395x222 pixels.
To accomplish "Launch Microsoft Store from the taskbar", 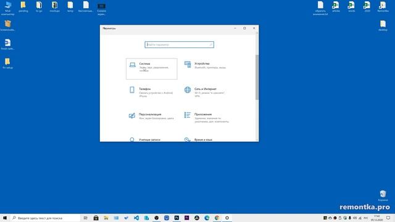I will coord(96,218).
